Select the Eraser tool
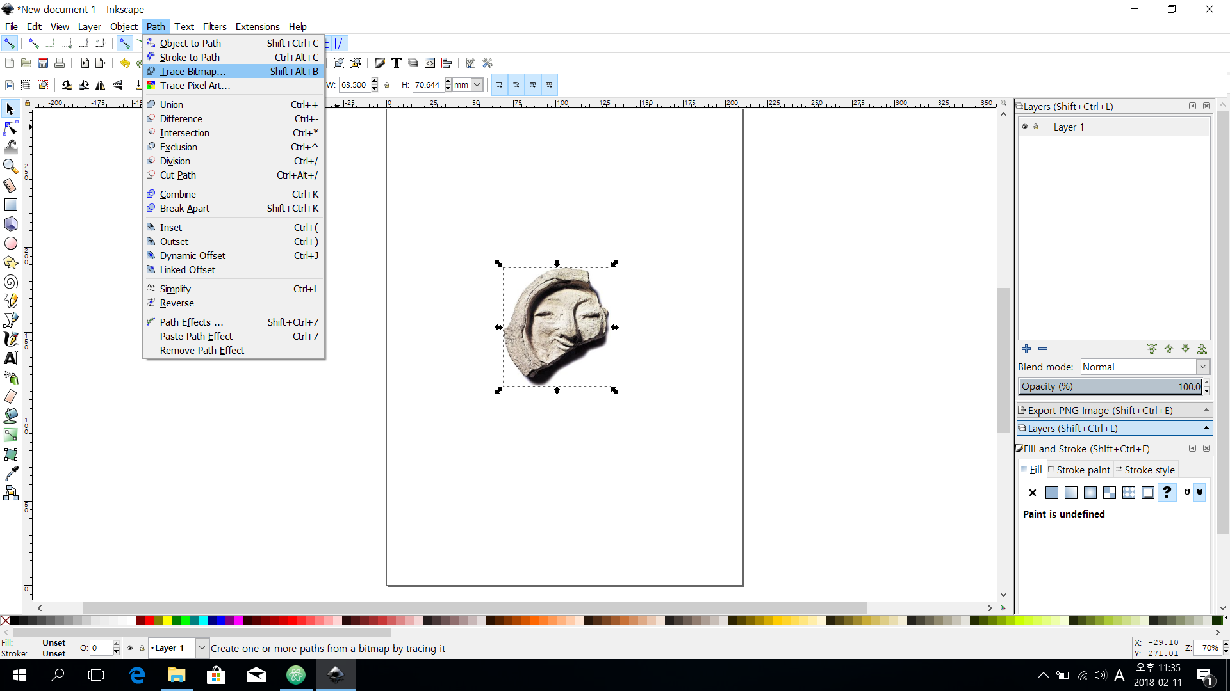This screenshot has height=691, width=1230. [10, 397]
